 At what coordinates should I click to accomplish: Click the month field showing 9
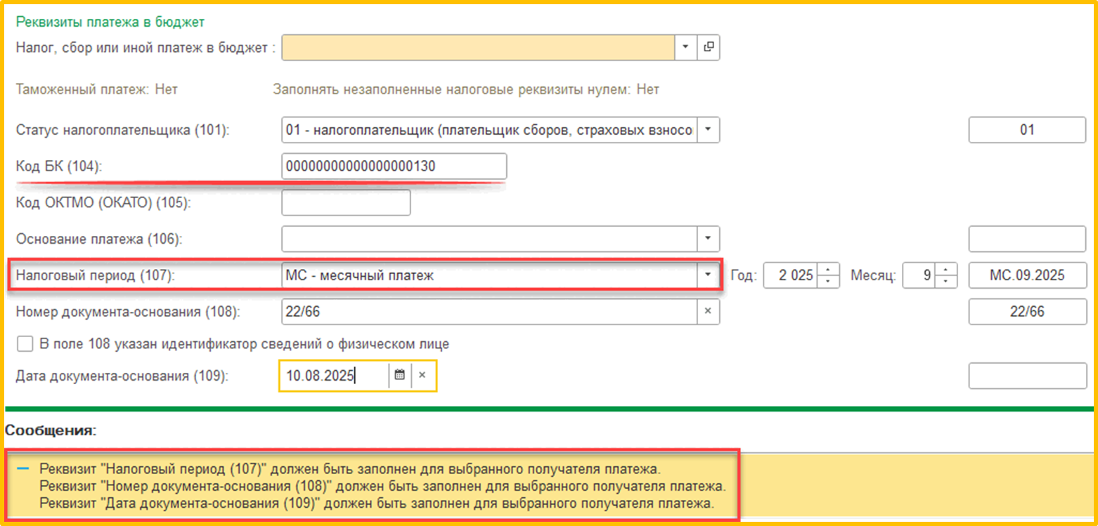tap(920, 275)
